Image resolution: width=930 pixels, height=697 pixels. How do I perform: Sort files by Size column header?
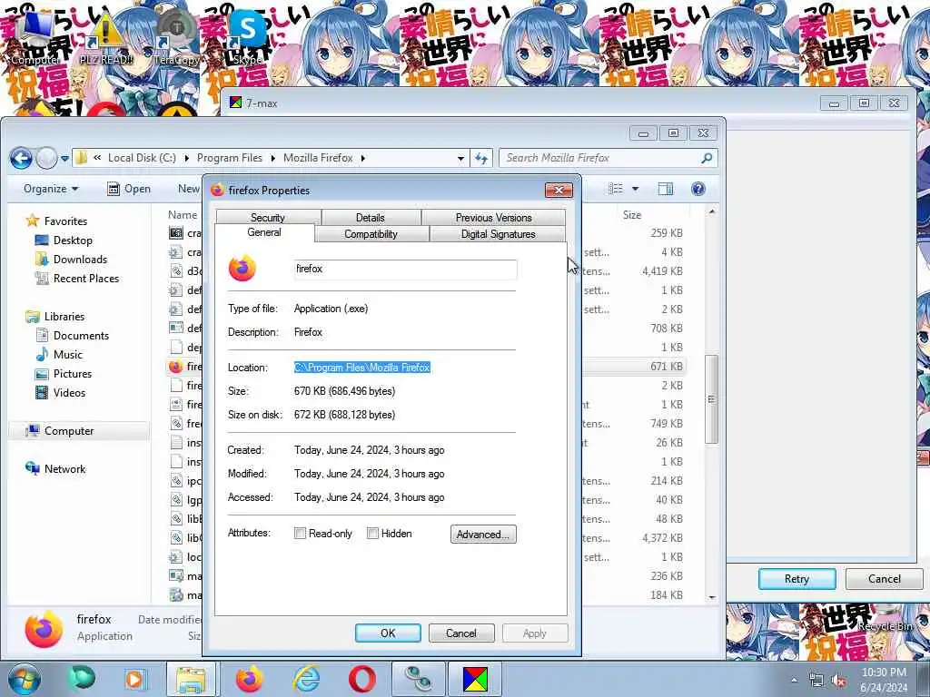(632, 215)
